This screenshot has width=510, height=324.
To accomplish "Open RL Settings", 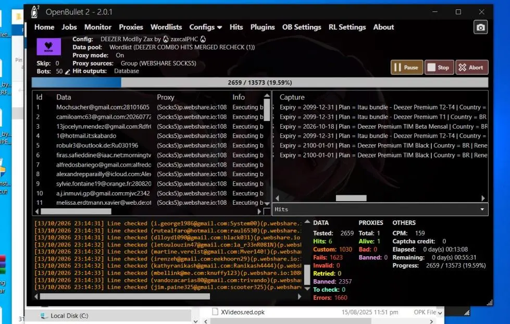I will click(347, 27).
